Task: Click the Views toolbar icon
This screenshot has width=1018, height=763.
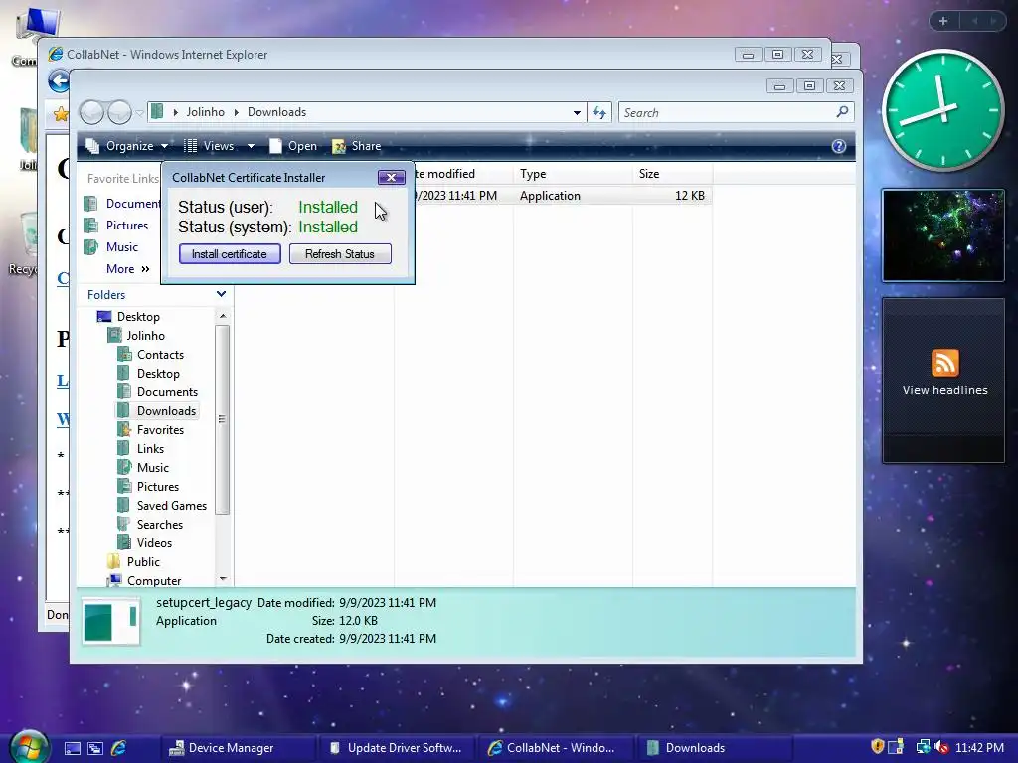Action: click(190, 146)
